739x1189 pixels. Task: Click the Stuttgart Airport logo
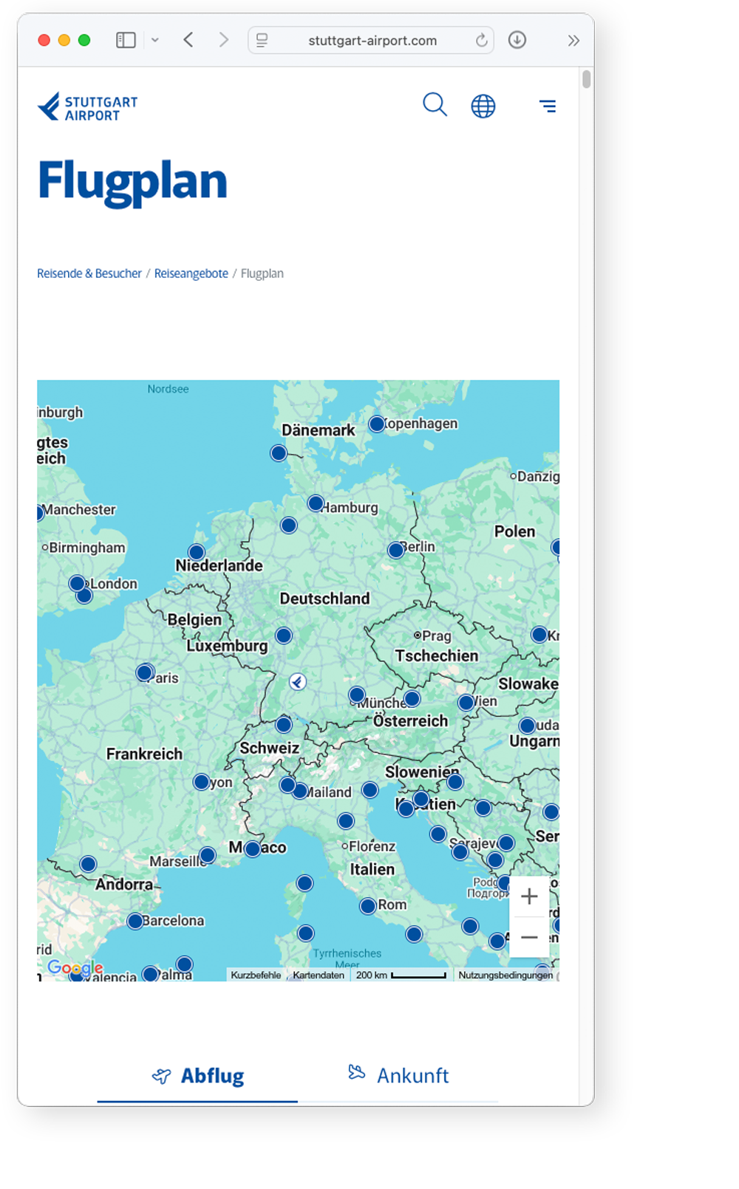pos(88,107)
